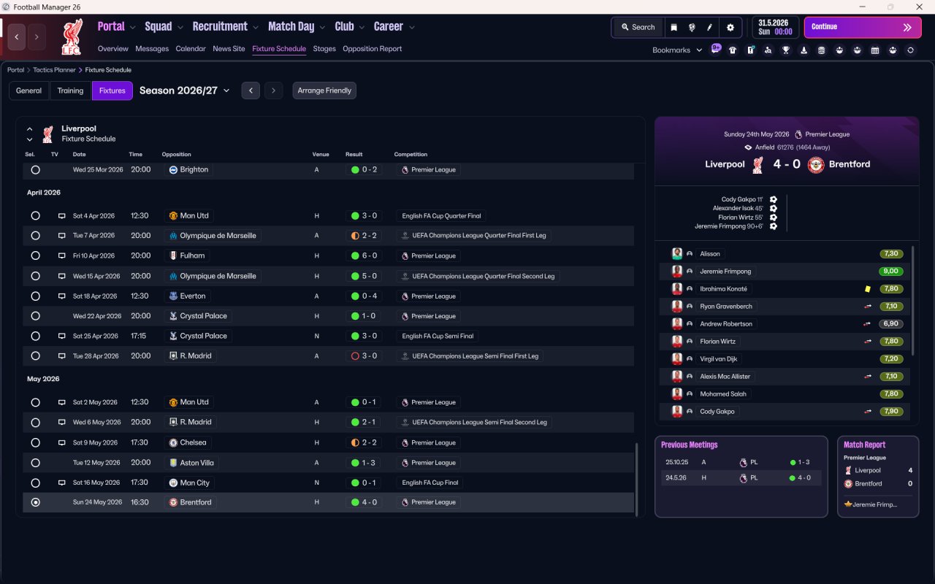Click the TV icon on the Everton row

62,296
